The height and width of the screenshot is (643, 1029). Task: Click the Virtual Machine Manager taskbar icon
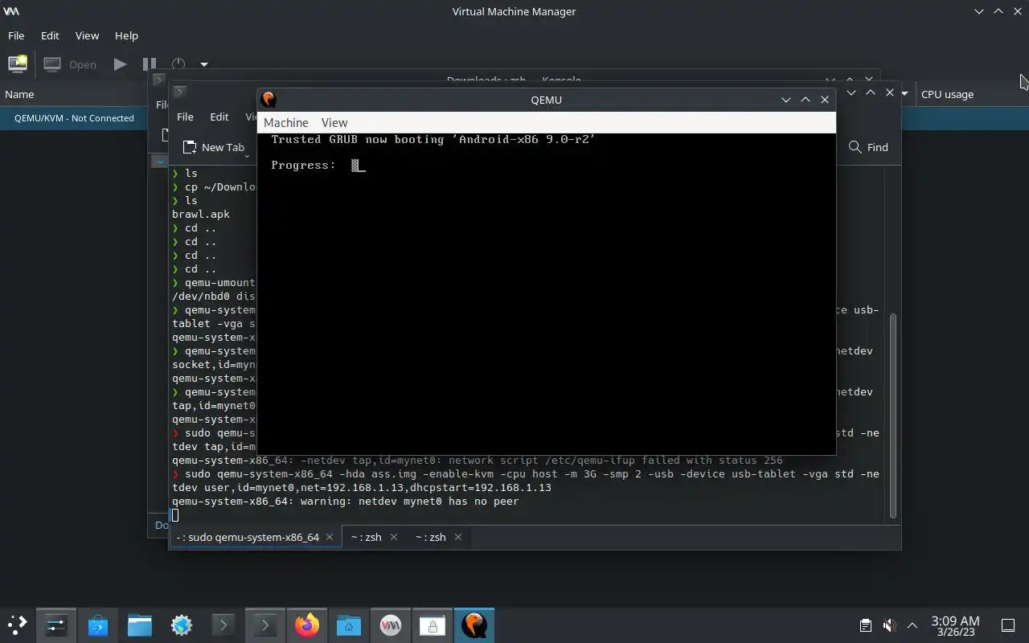click(x=391, y=625)
